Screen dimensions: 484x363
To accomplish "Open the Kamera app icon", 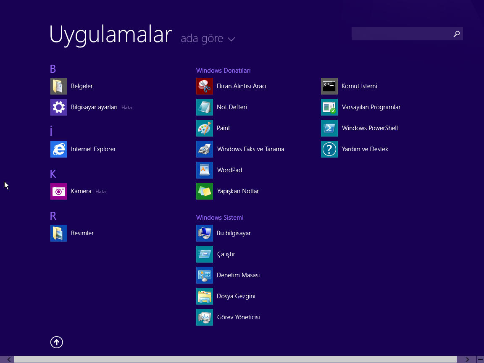I will click(x=59, y=191).
